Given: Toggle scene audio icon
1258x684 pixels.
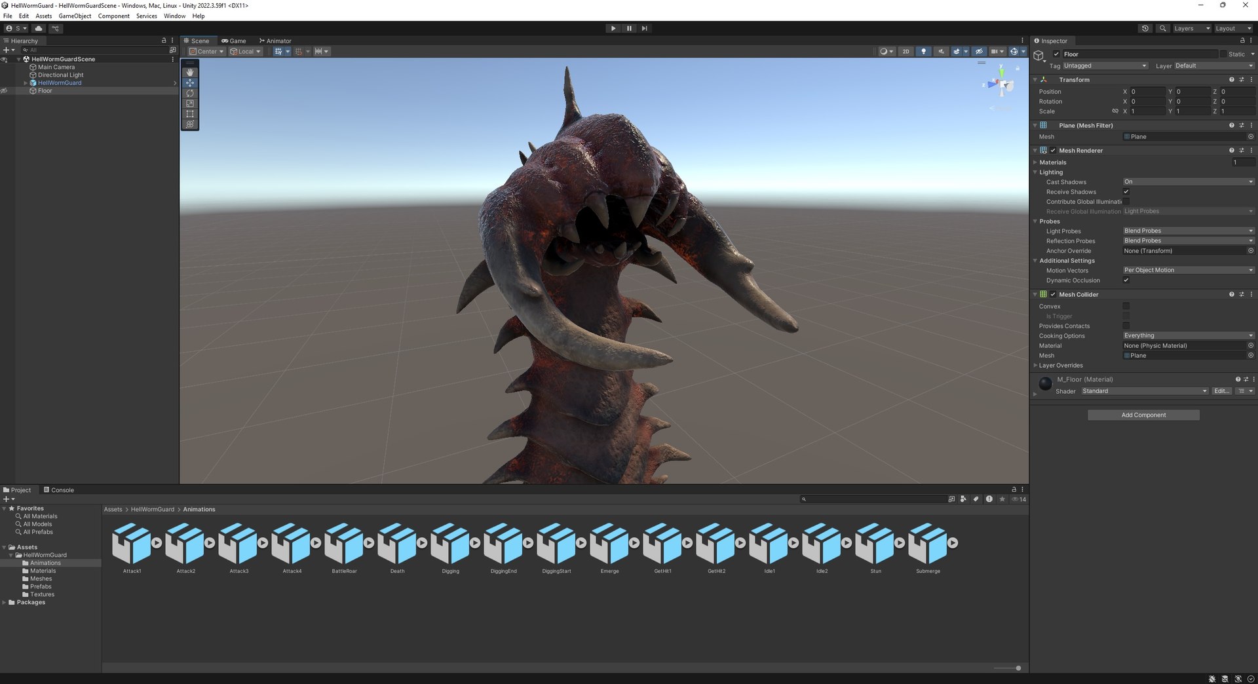Looking at the screenshot, I should point(941,51).
